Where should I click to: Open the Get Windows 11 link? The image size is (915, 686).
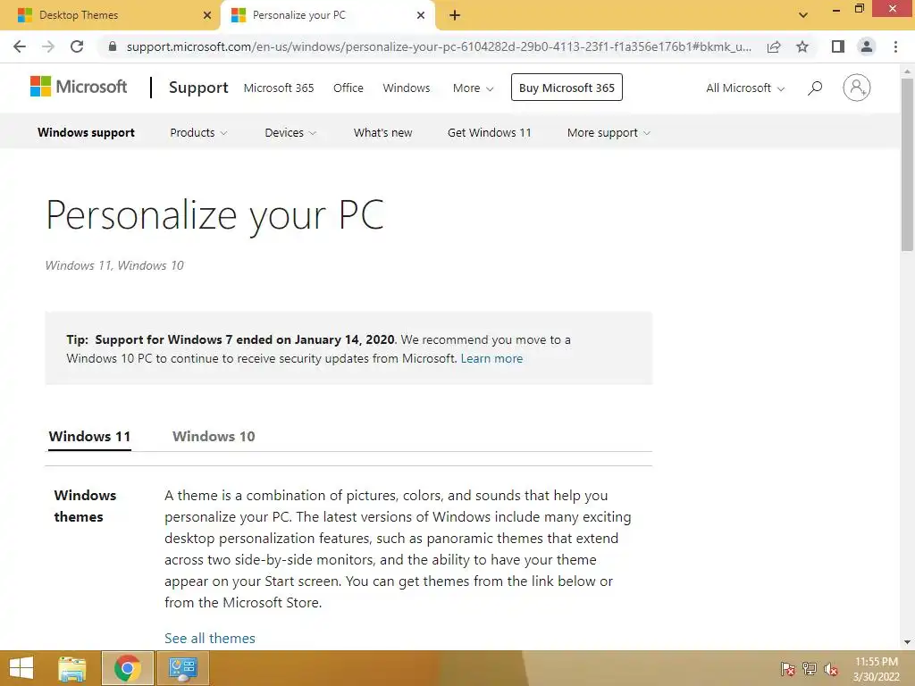(x=489, y=133)
